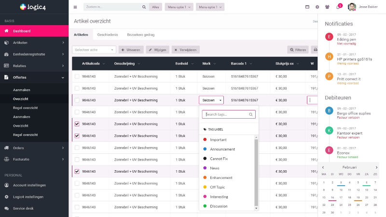Open the 'Selecteer actie' dropdown
Viewport: 386px width, 217px height.
pos(94,50)
